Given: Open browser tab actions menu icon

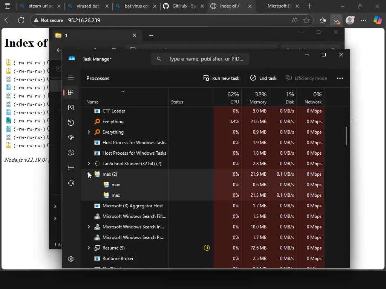Looking at the screenshot, I should [x=8, y=6].
